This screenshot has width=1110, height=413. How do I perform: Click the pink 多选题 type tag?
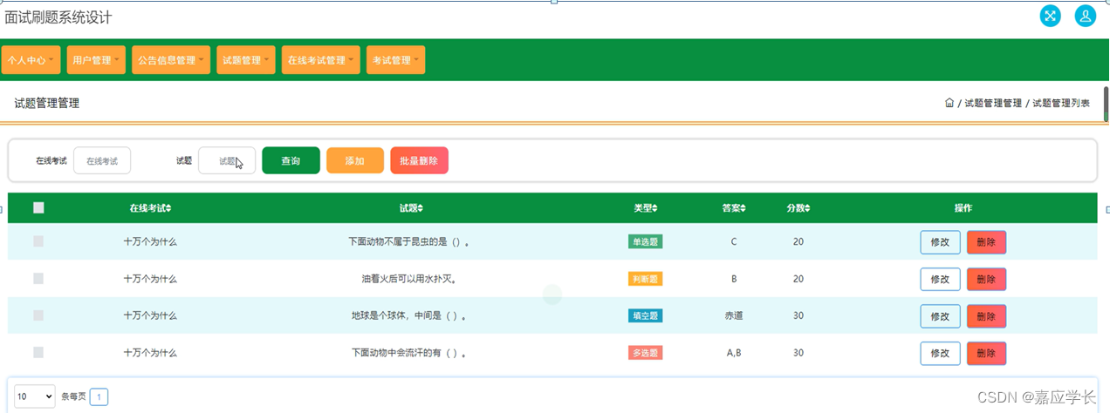pyautogui.click(x=645, y=353)
